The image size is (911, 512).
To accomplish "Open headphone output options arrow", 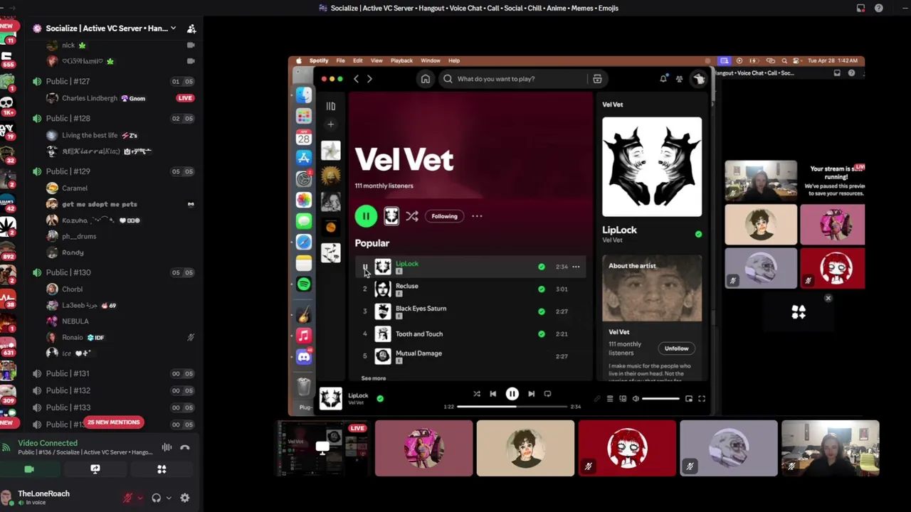I will [x=168, y=498].
